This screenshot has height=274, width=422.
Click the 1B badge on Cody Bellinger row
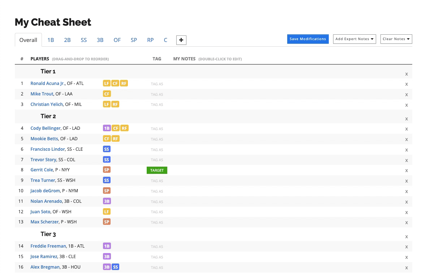click(x=107, y=128)
